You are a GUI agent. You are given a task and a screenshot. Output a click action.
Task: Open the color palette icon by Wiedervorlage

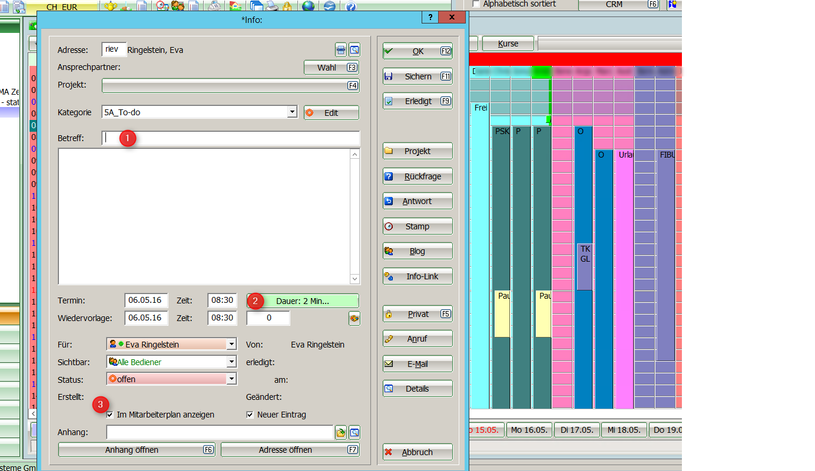coord(354,319)
